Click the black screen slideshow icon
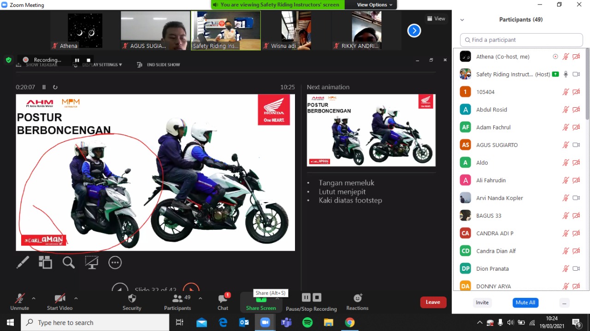This screenshot has height=331, width=590. [x=92, y=262]
